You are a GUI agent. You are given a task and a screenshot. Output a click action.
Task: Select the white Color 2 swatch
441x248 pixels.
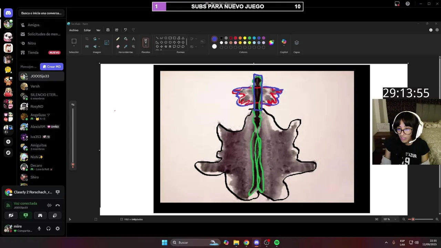point(214,46)
